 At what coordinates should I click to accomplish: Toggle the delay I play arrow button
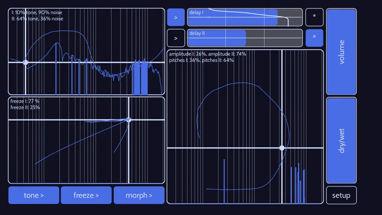point(176,17)
